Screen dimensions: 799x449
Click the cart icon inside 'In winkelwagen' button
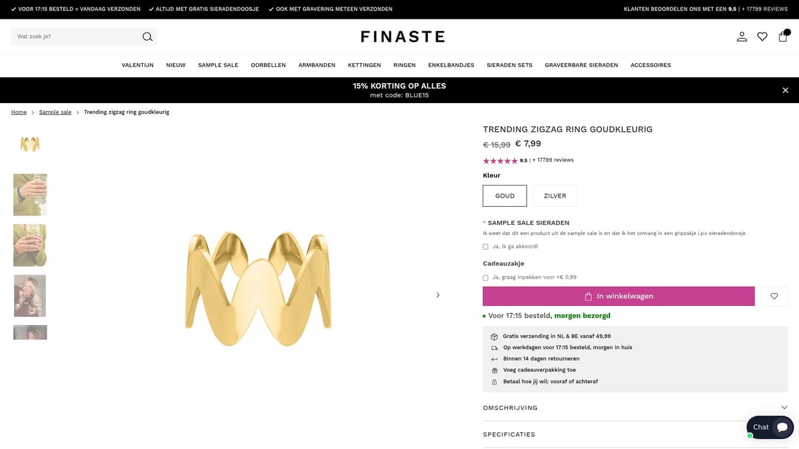point(589,296)
